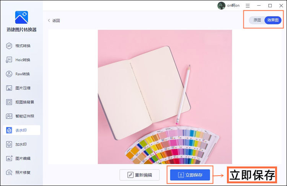Click the 立即保存 save now button

click(190, 175)
